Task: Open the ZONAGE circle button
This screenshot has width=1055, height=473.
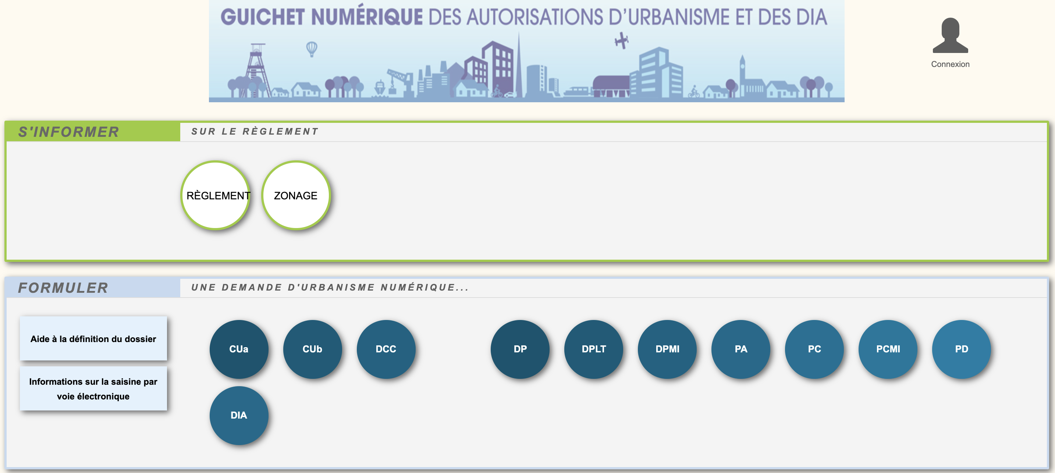Action: click(296, 195)
